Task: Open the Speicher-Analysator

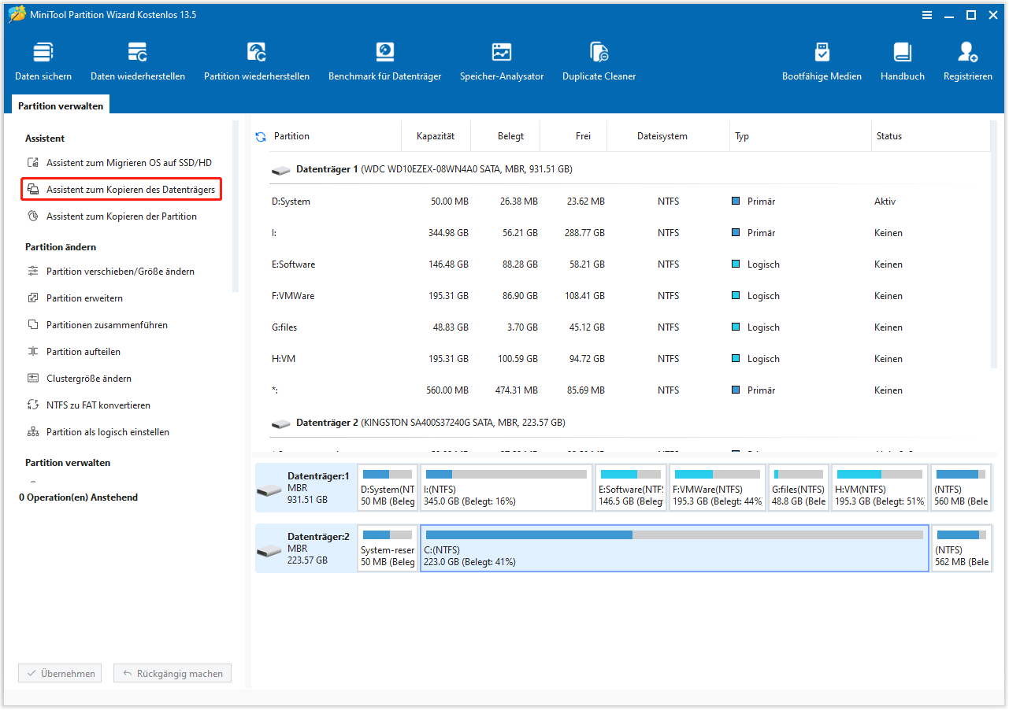Action: (x=502, y=59)
